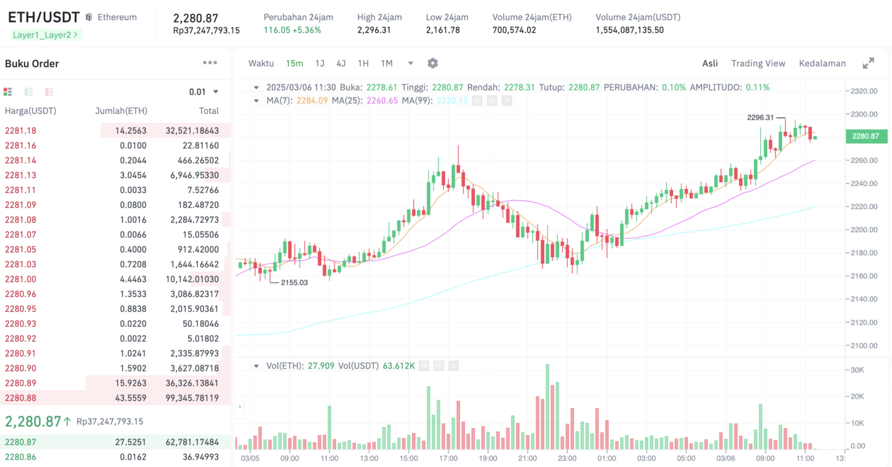This screenshot has height=467, width=892.
Task: Collapse the volume indicator legend
Action: [256, 366]
